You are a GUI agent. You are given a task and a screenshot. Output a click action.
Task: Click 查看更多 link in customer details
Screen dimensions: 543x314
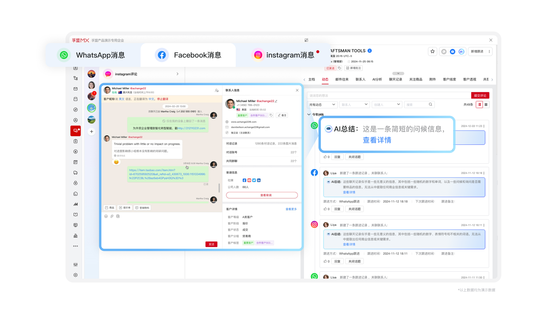coord(291,209)
